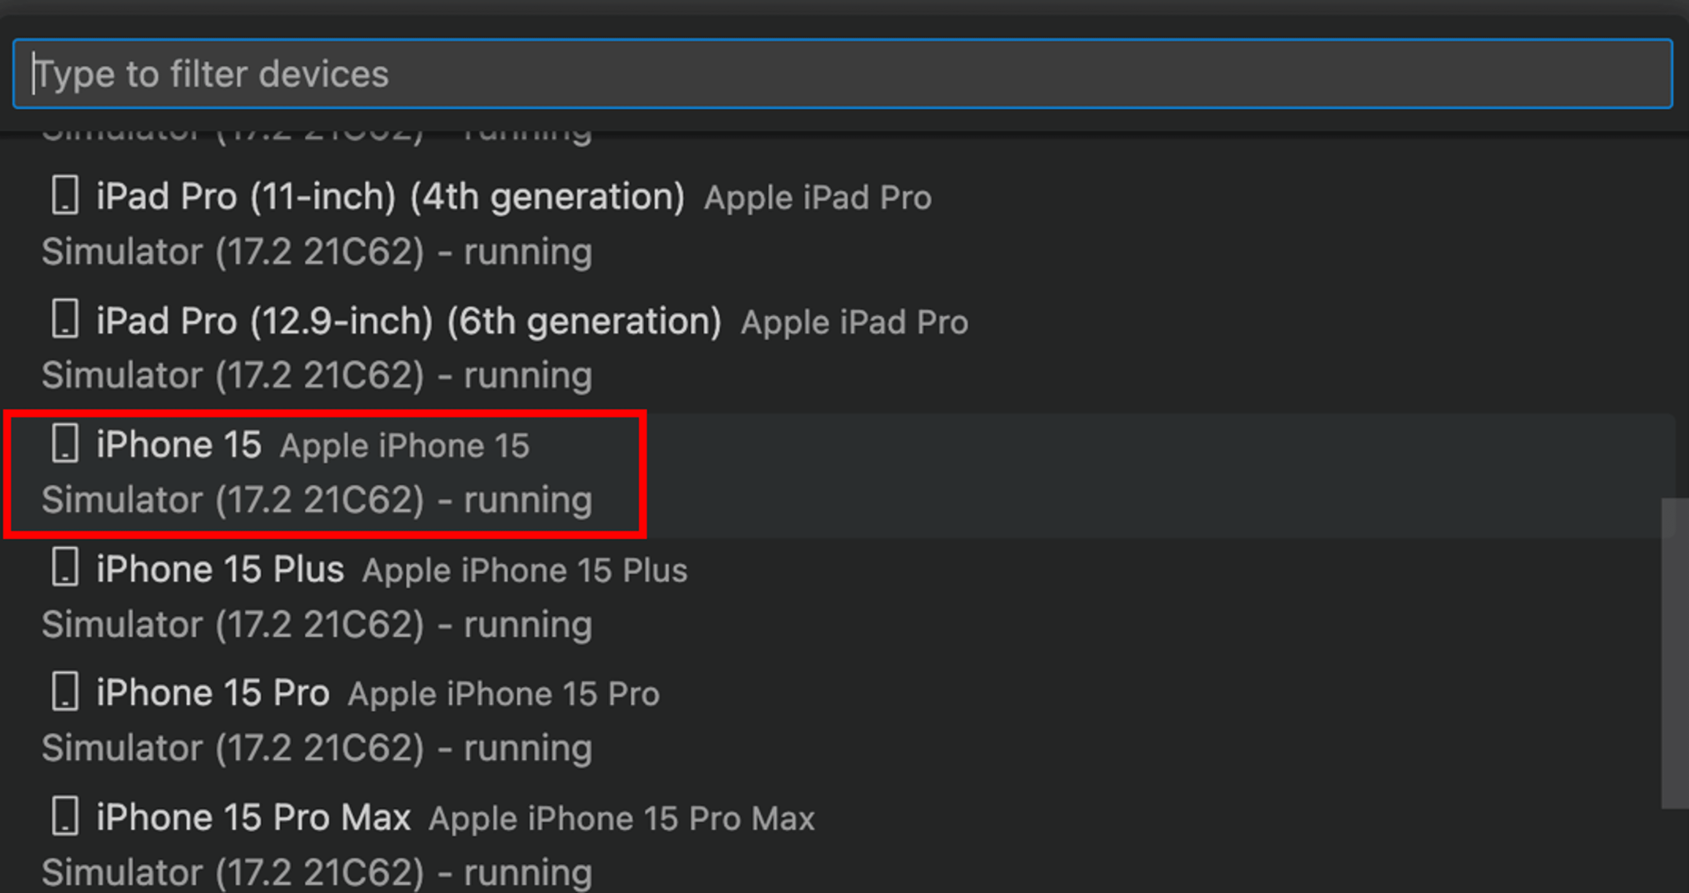The width and height of the screenshot is (1689, 893).
Task: Click the phone icon beside iPhone 15 Plus
Action: pyautogui.click(x=65, y=568)
